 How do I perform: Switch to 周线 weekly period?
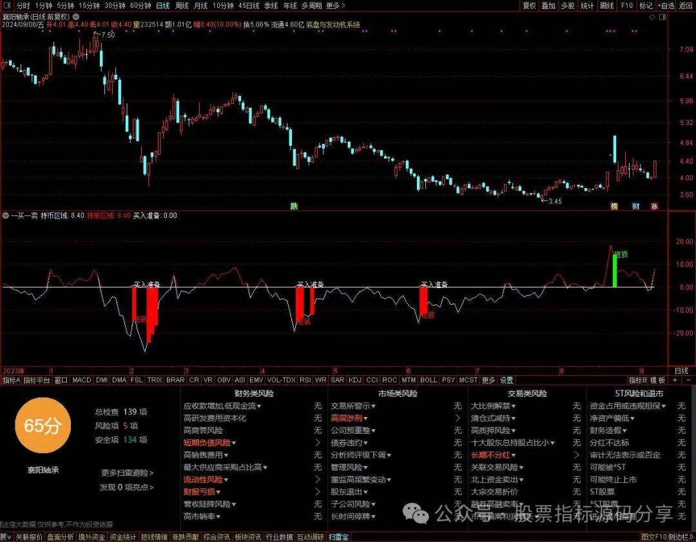tap(182, 5)
